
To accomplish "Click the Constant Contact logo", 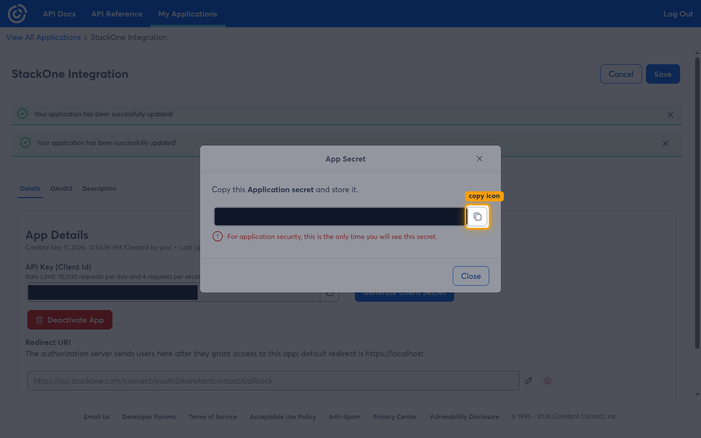I will tap(17, 14).
